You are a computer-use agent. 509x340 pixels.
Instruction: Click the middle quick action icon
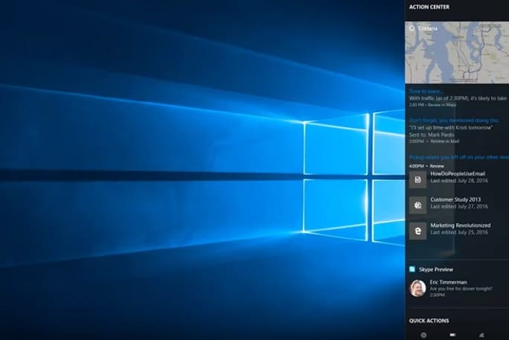(x=452, y=335)
